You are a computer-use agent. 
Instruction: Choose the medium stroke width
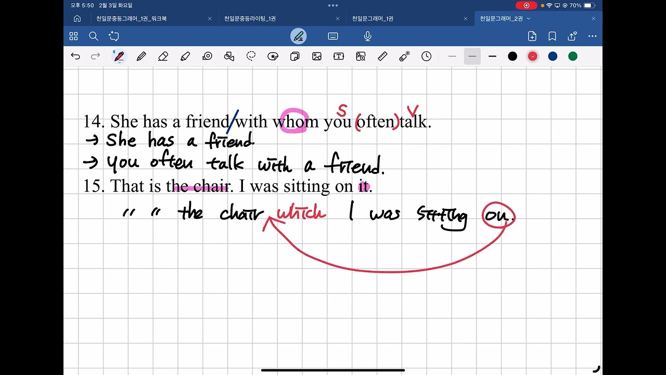pyautogui.click(x=472, y=56)
